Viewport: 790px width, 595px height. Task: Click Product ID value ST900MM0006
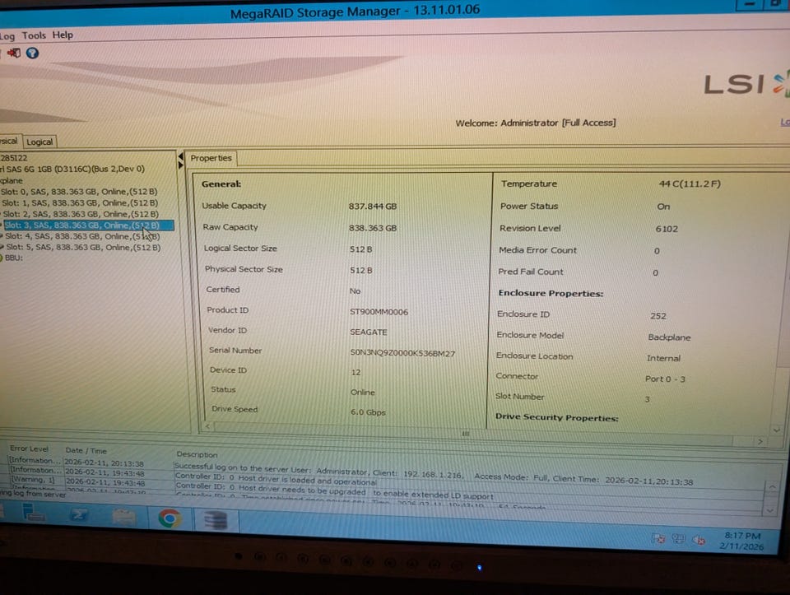coord(379,312)
